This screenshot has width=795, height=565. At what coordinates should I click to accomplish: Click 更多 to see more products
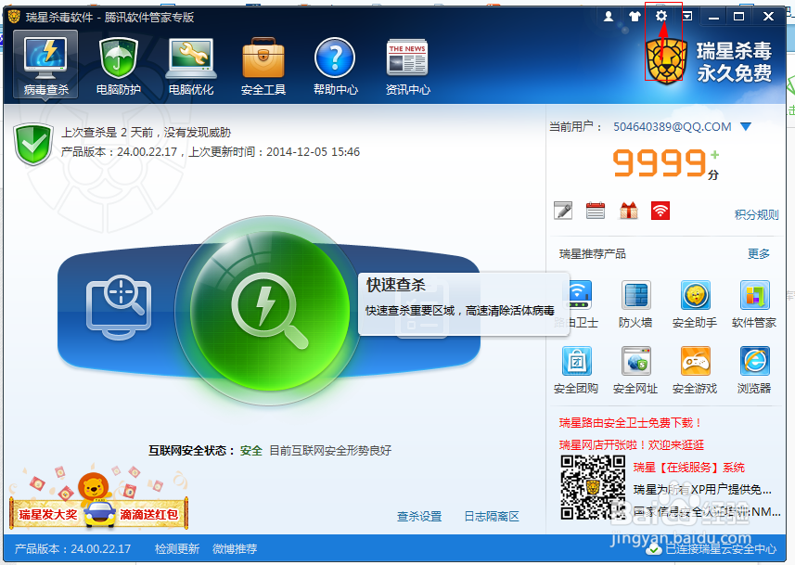759,254
